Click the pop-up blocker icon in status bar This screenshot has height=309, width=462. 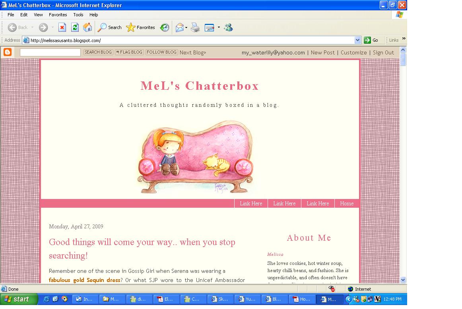pyautogui.click(x=332, y=289)
